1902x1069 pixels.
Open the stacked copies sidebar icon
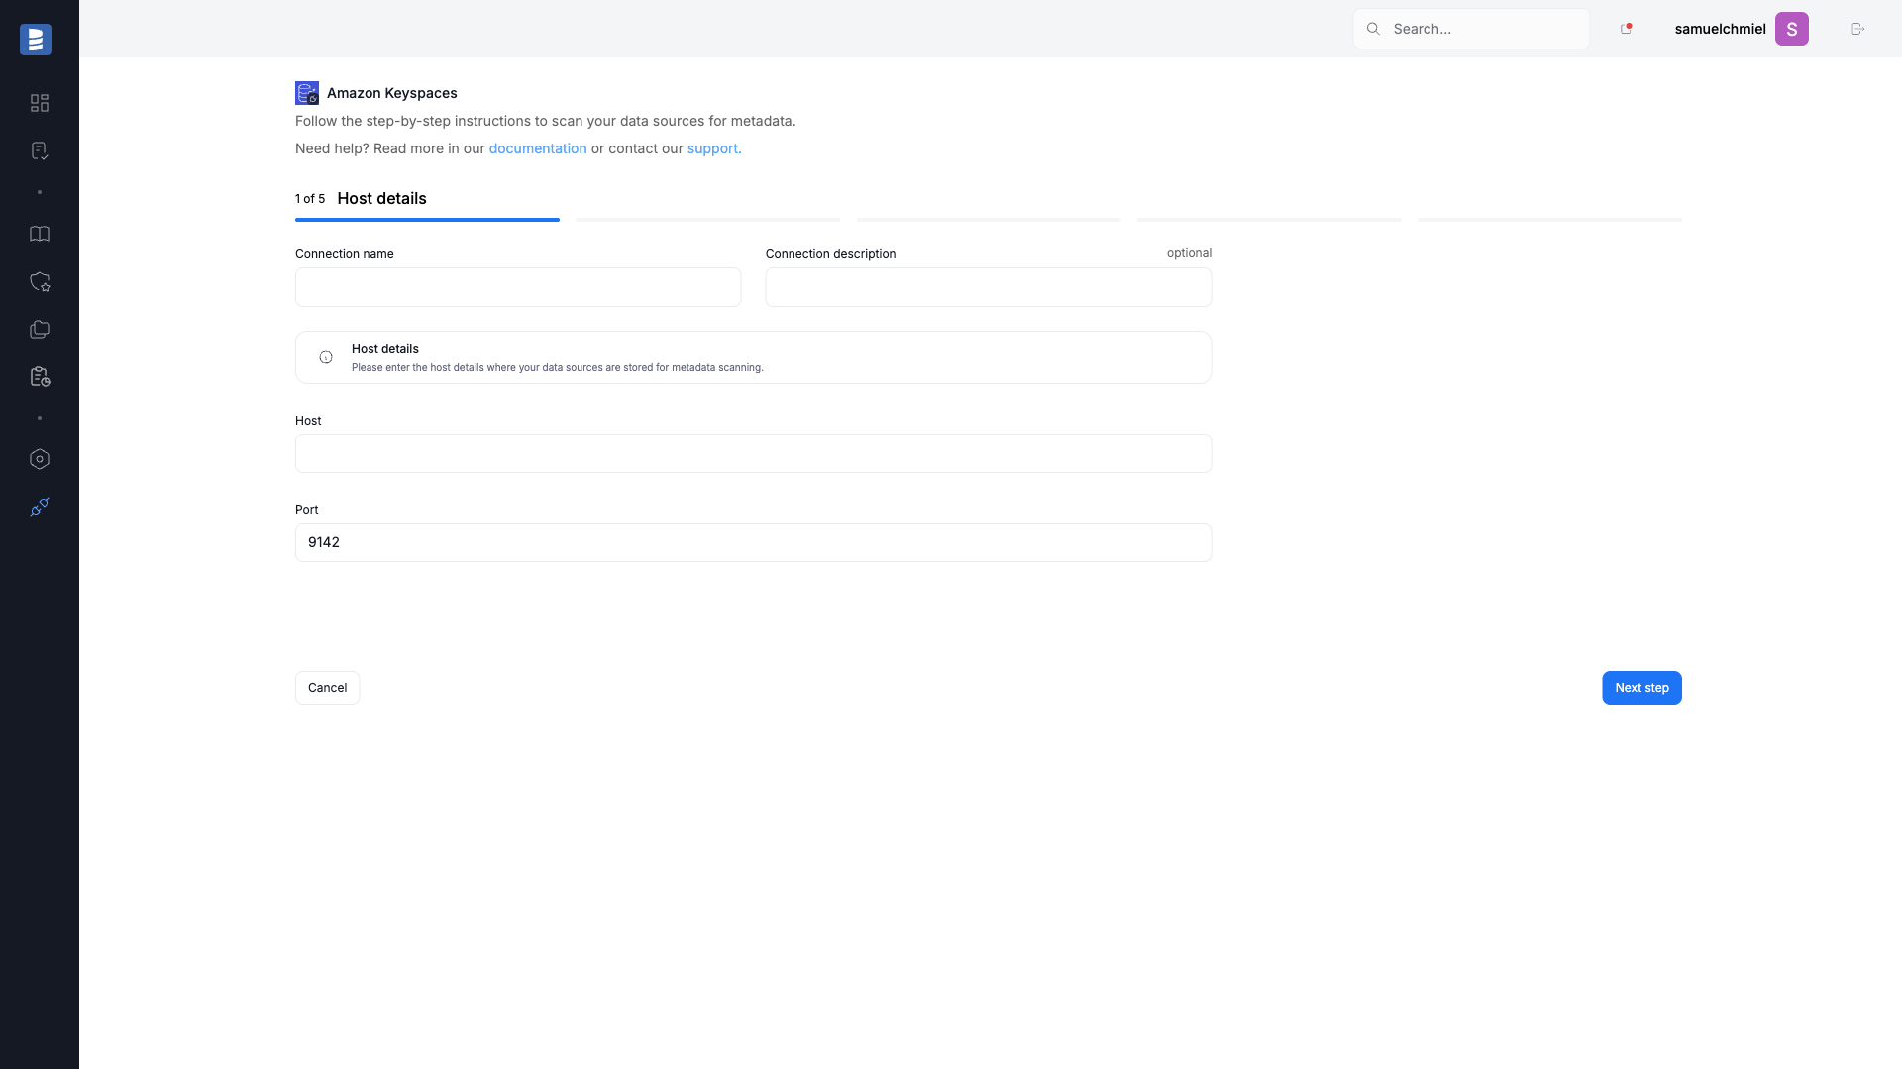click(x=40, y=329)
